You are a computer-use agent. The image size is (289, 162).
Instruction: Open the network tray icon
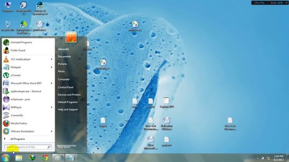click(268, 158)
